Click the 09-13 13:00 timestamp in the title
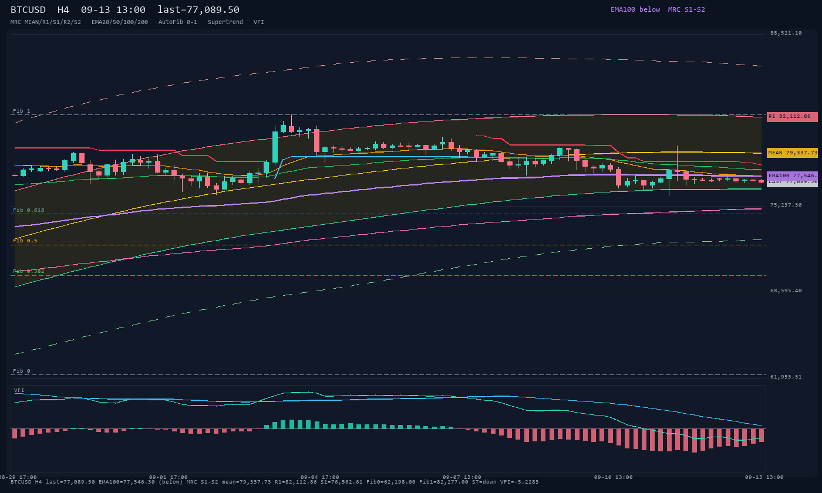 coord(113,9)
